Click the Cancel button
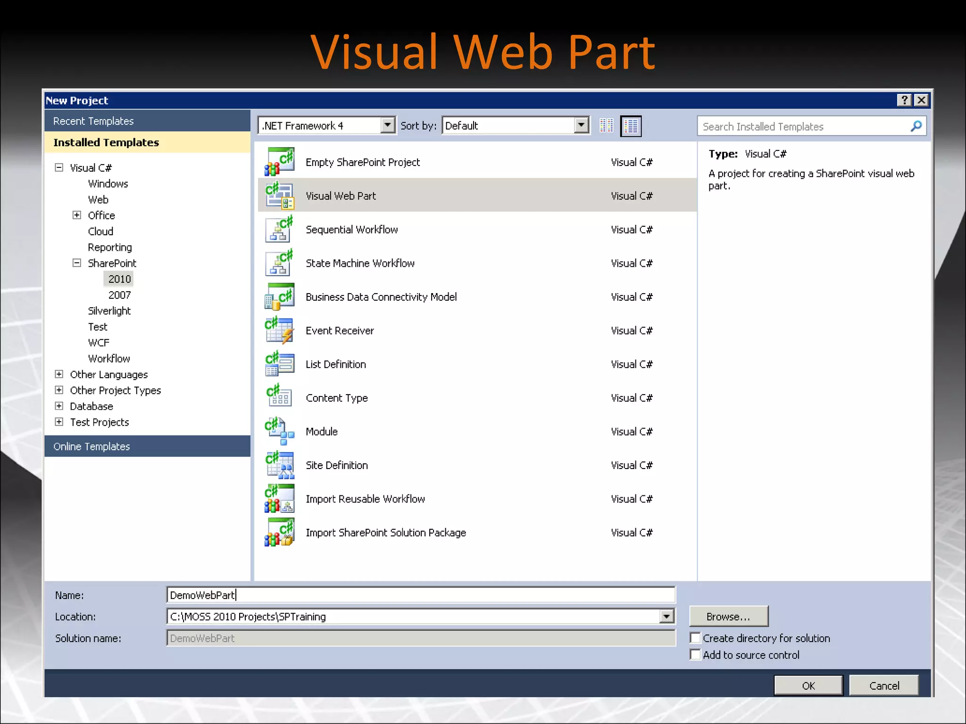 (x=884, y=685)
